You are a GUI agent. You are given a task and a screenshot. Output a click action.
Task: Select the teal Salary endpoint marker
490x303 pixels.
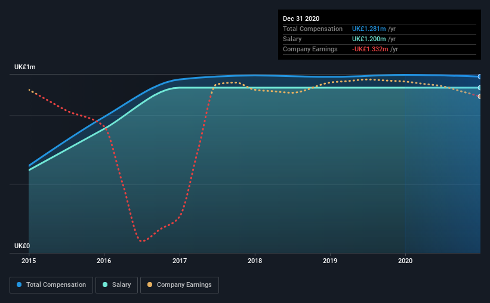coord(479,88)
